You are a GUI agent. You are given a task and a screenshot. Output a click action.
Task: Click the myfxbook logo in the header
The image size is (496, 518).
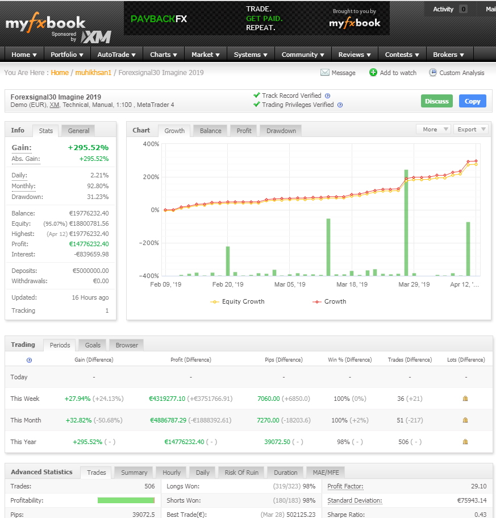(x=45, y=23)
